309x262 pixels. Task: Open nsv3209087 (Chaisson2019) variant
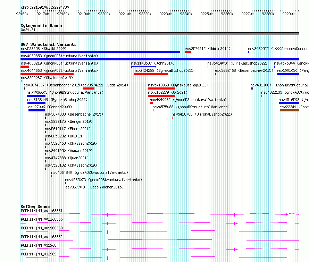47,78
